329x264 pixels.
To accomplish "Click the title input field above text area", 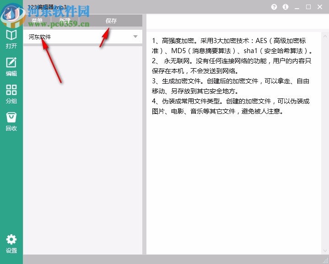I will [237, 22].
